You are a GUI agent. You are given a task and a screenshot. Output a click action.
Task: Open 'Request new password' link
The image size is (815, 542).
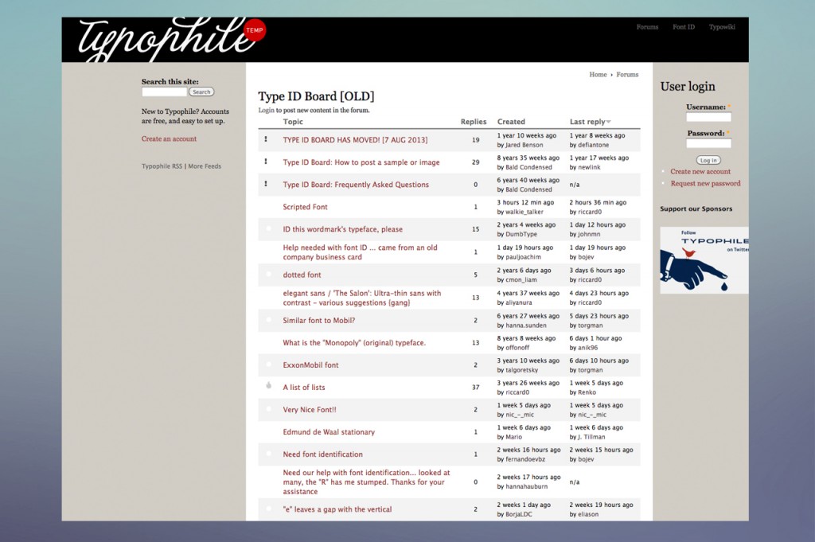705,183
